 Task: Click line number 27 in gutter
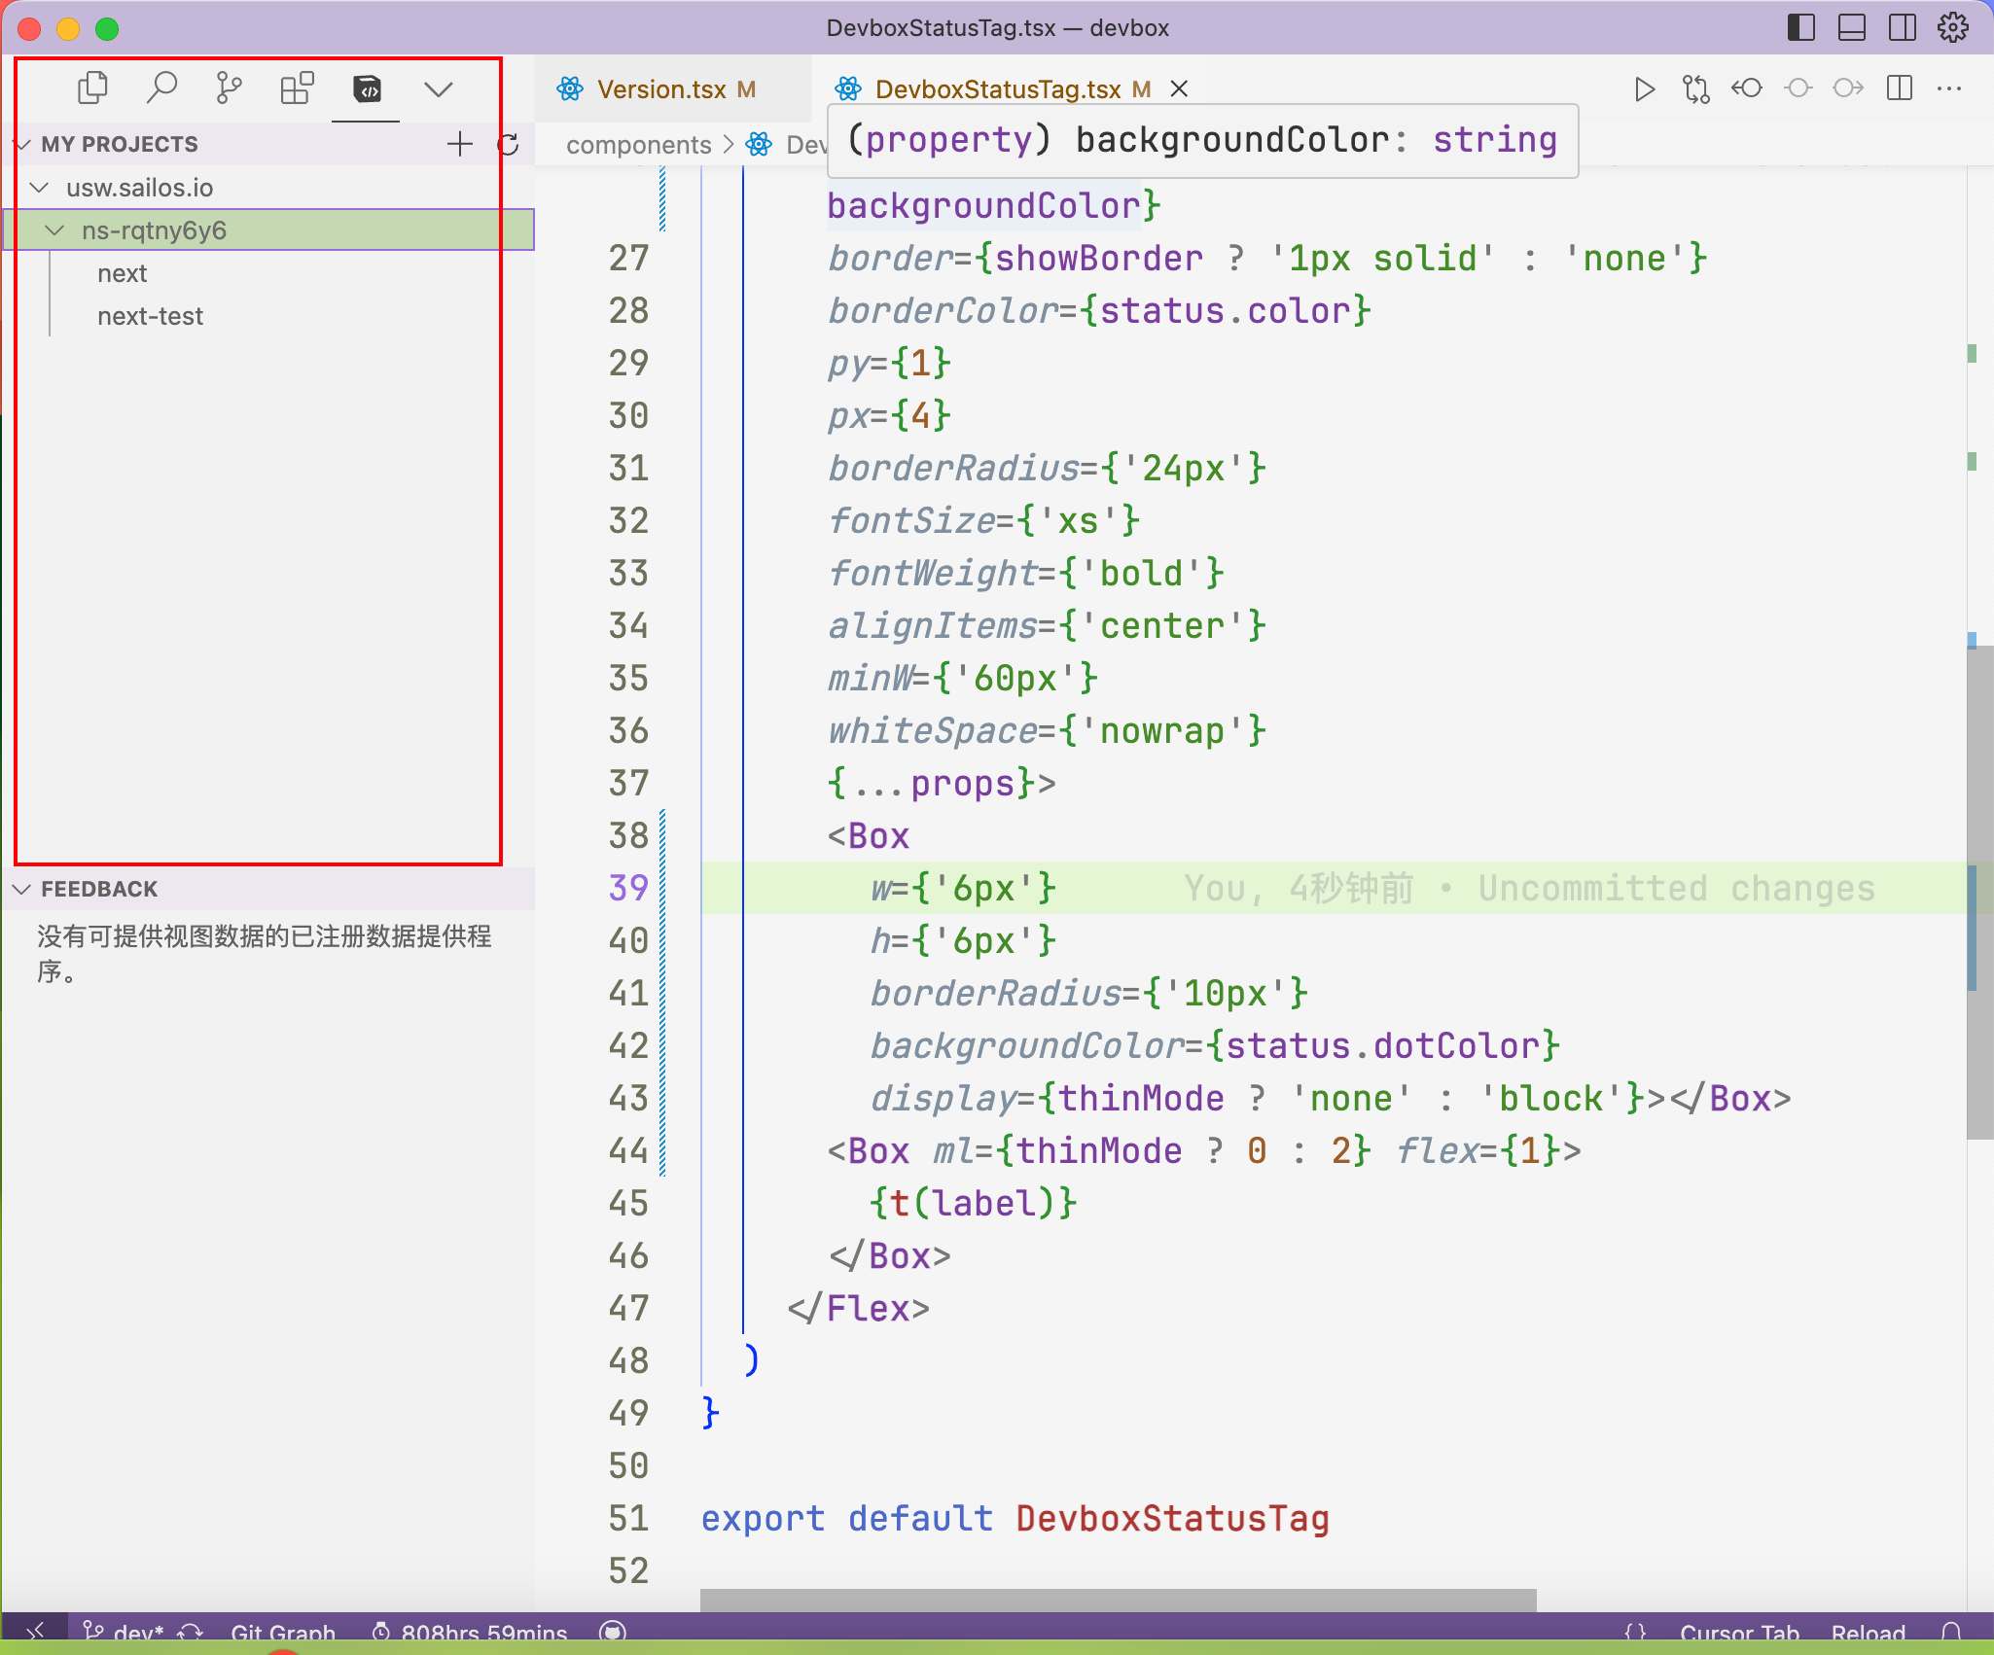[x=628, y=258]
